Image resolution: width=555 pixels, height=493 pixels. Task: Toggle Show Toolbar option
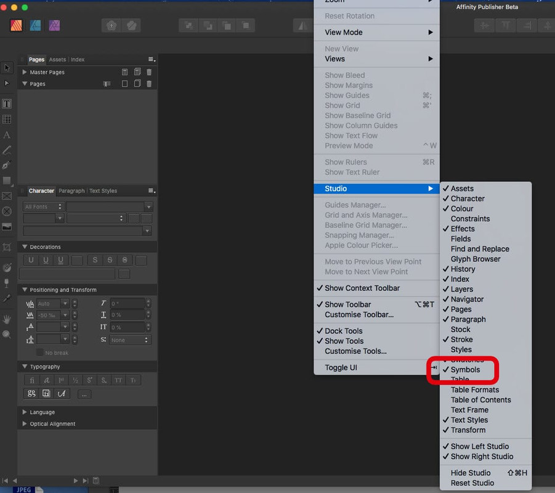pos(376,304)
